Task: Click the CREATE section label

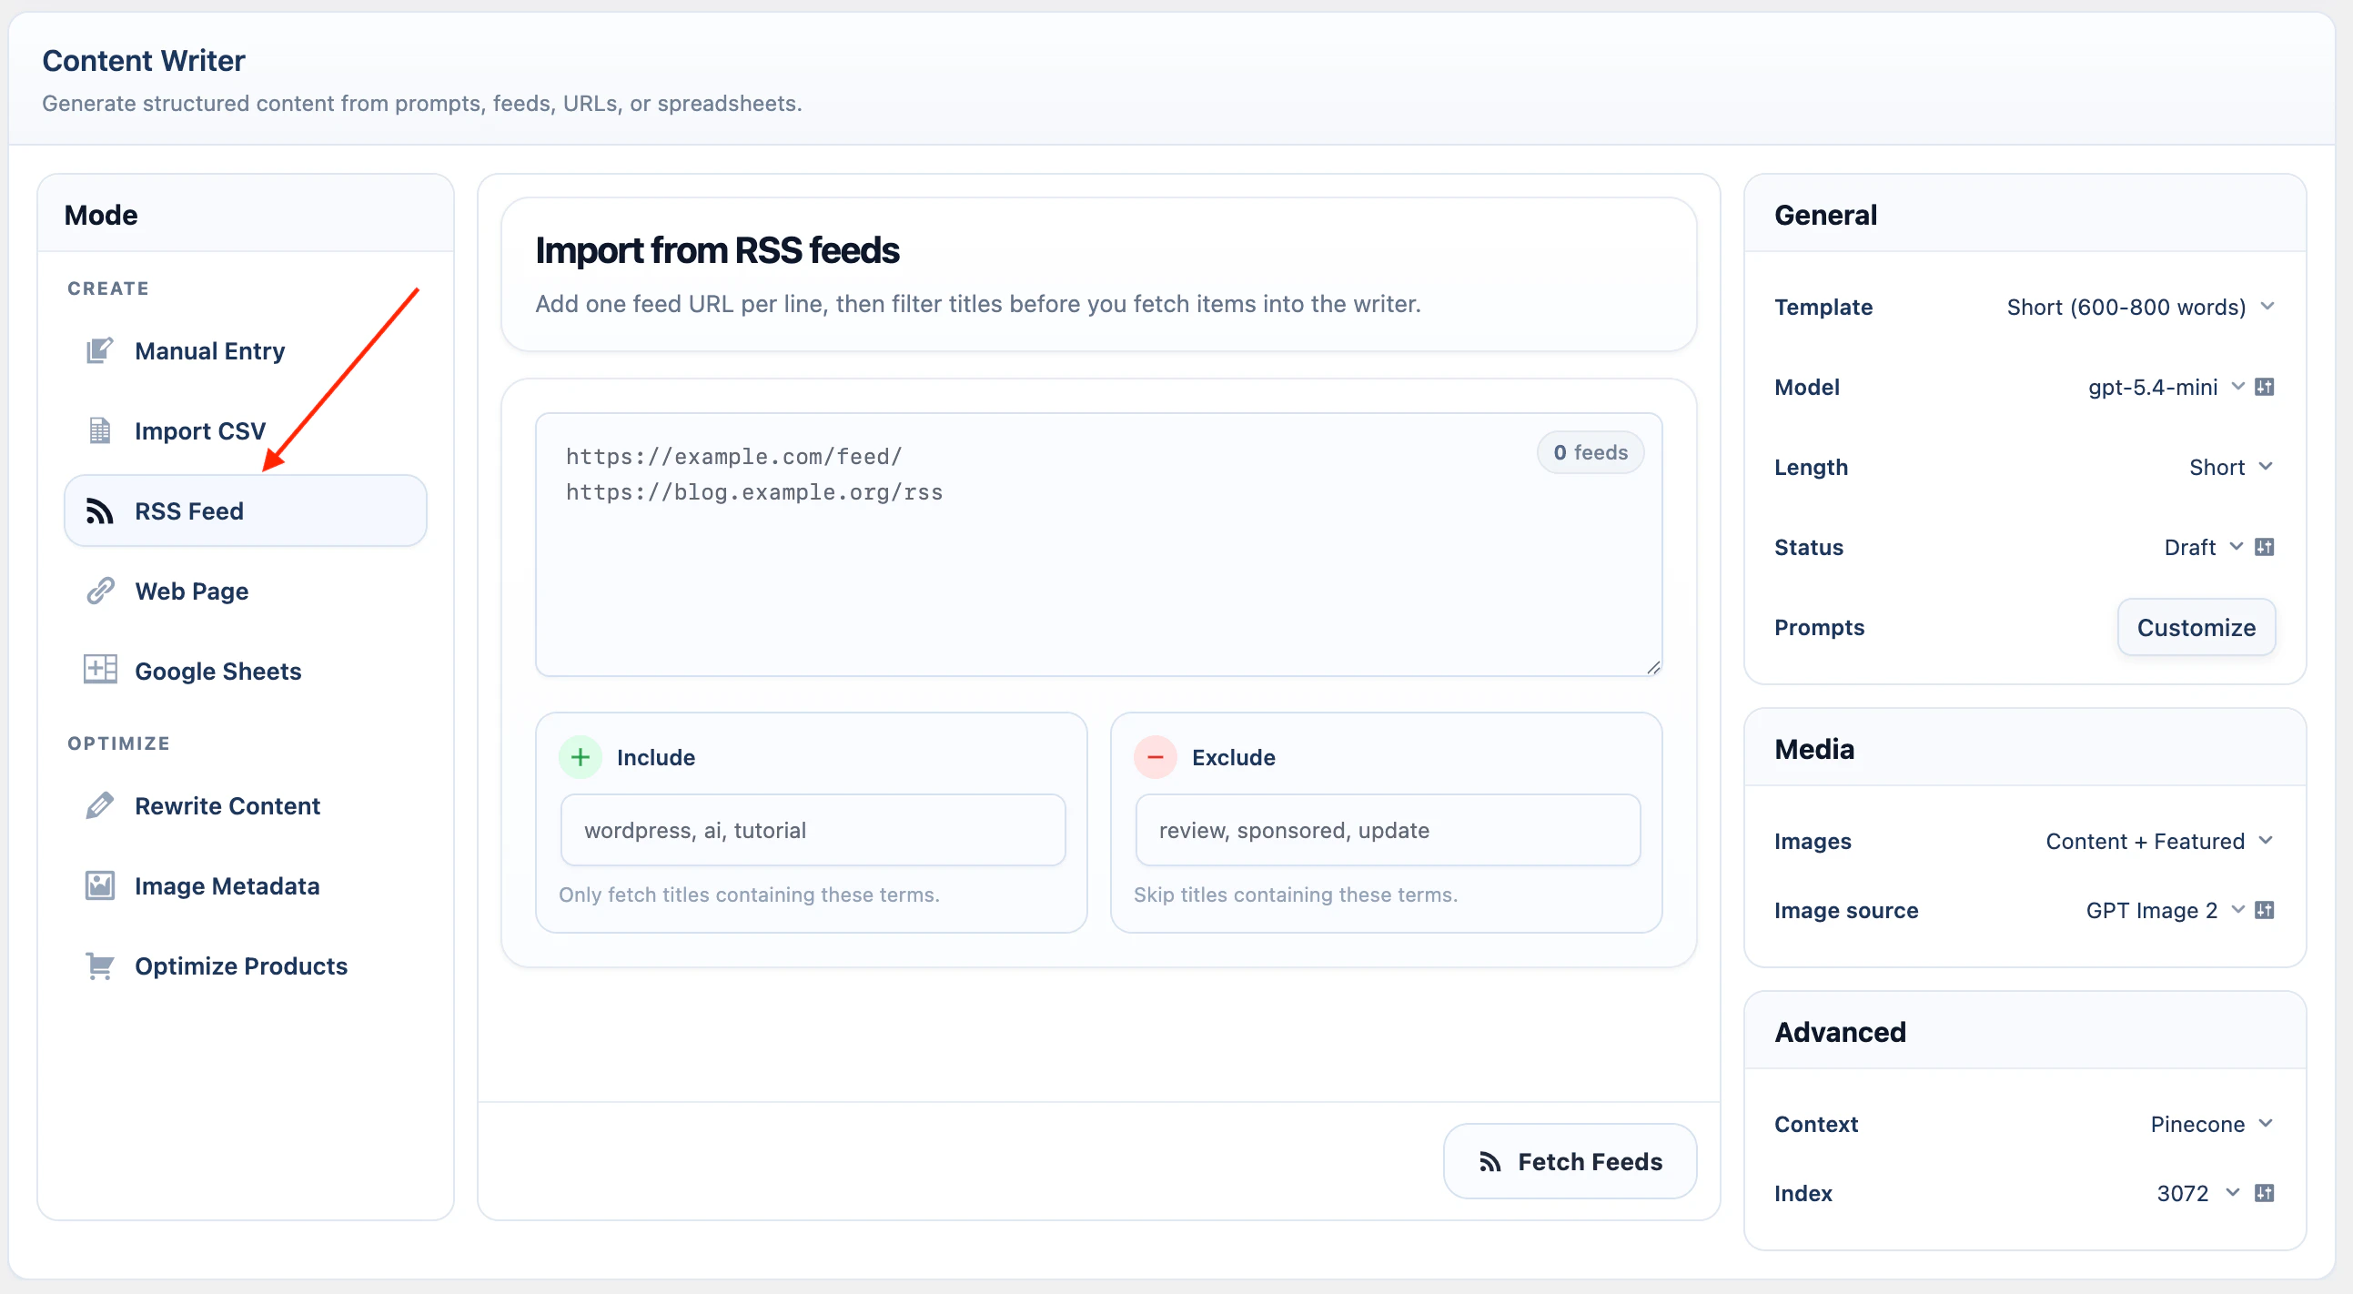Action: point(107,288)
